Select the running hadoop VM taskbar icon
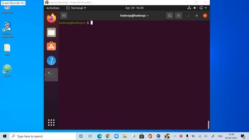Image resolution: width=249 pixels, height=140 pixels. click(167, 136)
